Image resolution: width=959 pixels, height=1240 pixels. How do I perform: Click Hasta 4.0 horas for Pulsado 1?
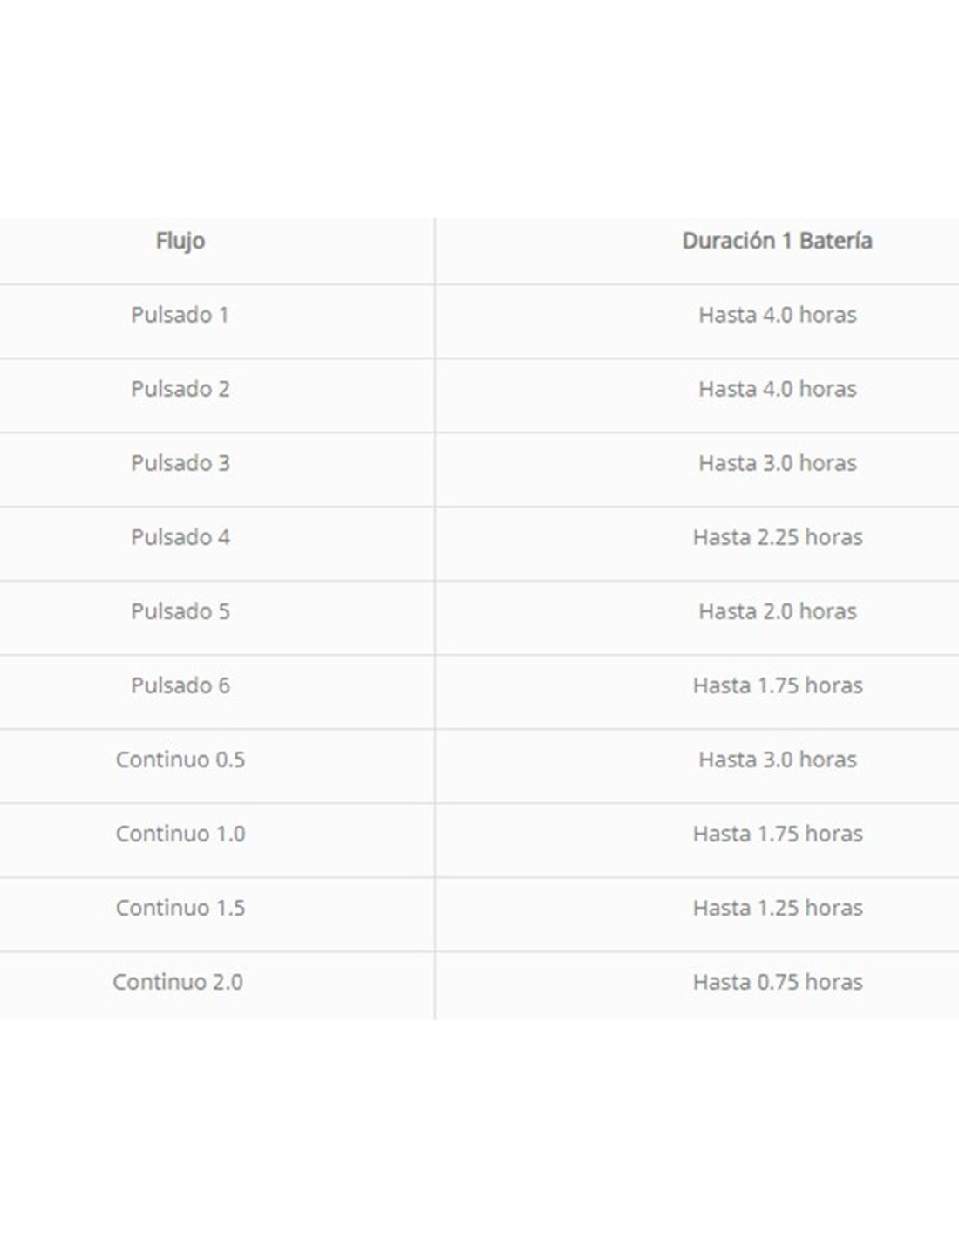[x=777, y=315]
